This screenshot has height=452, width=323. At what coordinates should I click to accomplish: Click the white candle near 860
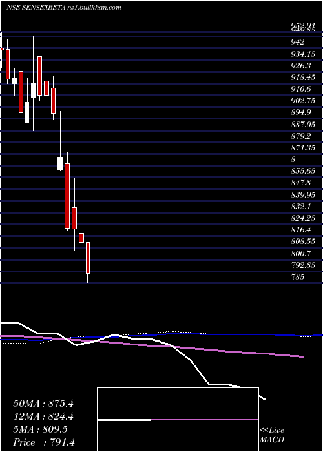point(60,163)
